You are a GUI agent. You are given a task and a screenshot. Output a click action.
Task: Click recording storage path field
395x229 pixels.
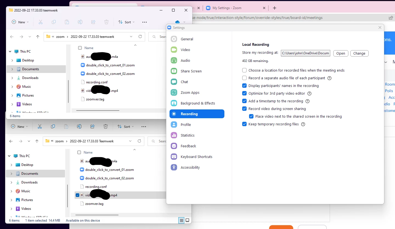(x=306, y=53)
